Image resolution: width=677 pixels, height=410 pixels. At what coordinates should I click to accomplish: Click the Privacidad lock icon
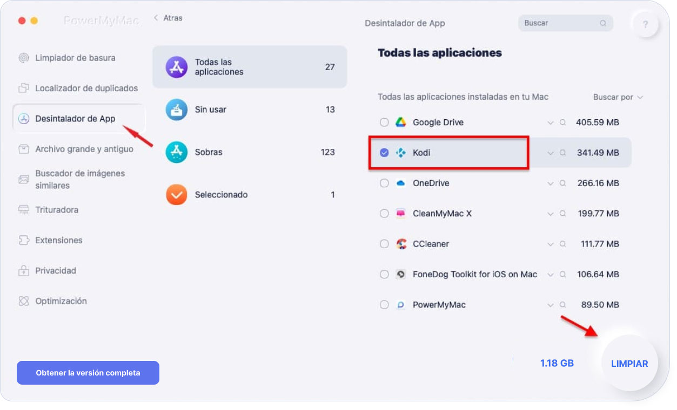pyautogui.click(x=23, y=271)
